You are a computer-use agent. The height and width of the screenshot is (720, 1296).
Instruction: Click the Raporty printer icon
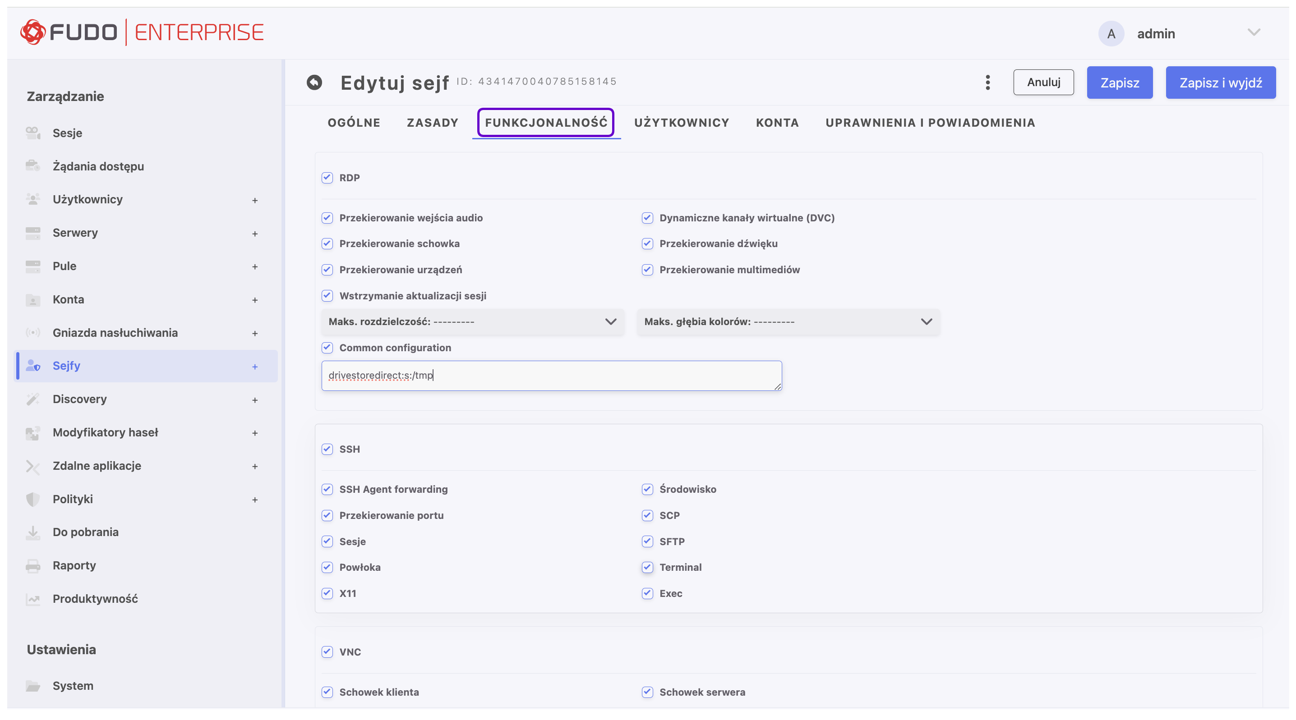[x=32, y=566]
